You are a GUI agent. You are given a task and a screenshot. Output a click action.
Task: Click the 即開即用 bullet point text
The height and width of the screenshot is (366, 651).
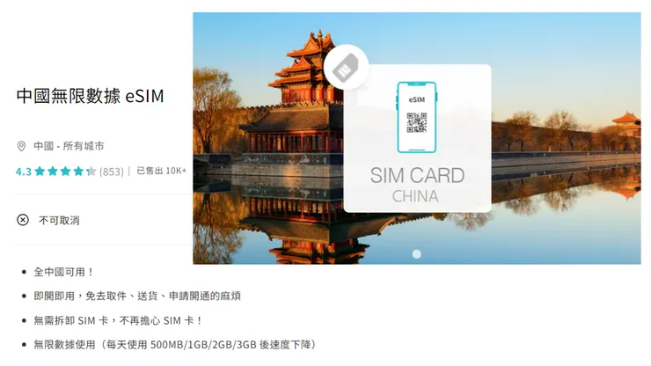pos(137,296)
